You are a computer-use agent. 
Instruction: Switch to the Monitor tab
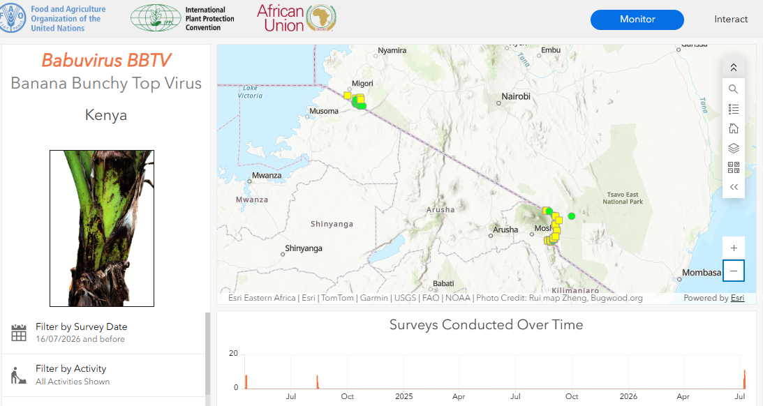pyautogui.click(x=637, y=20)
